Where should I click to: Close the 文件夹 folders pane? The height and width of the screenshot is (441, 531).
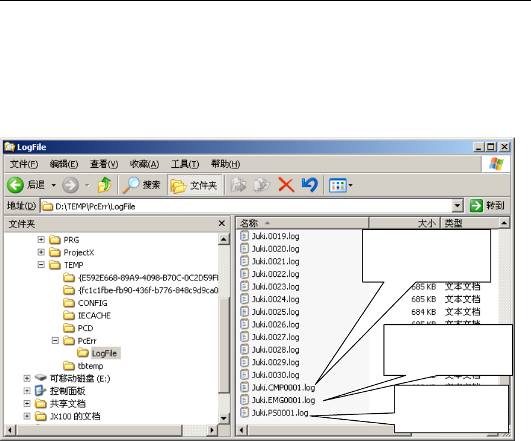pyautogui.click(x=222, y=223)
